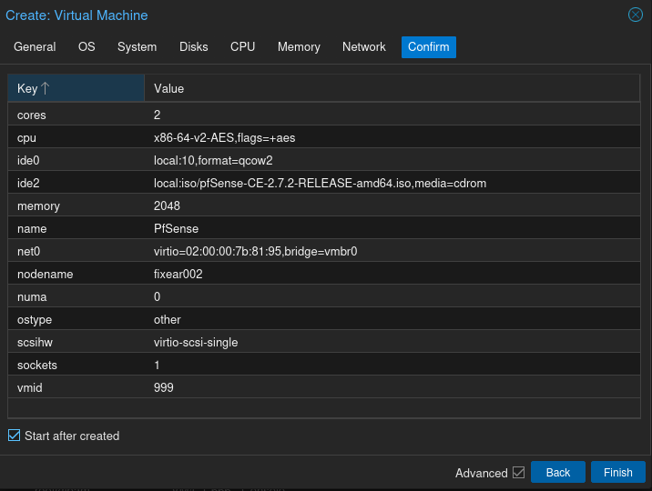Screen dimensions: 652x491
Task: Close the Create Virtual Machine dialog
Action: click(636, 15)
